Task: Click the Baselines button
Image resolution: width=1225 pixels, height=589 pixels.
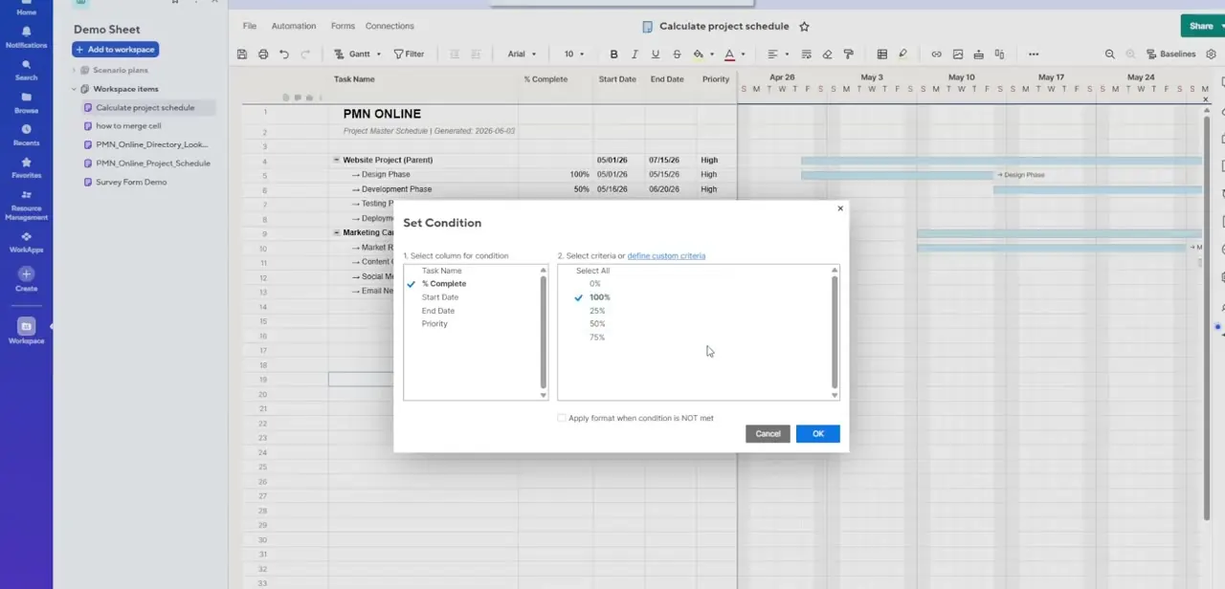Action: tap(1170, 55)
